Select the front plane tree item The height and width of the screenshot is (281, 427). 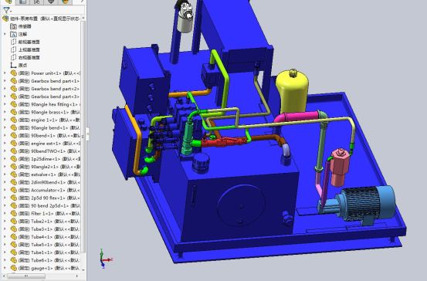[29, 42]
